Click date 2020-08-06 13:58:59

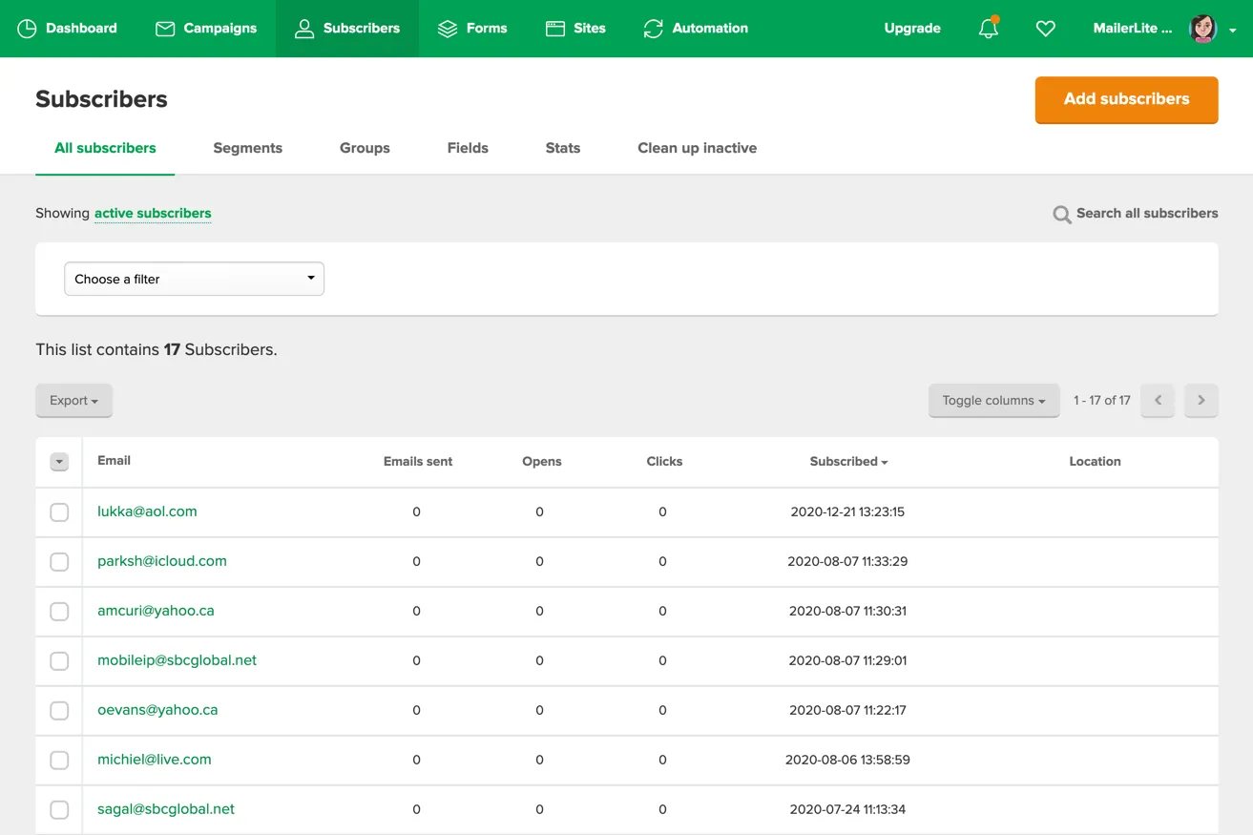click(847, 761)
